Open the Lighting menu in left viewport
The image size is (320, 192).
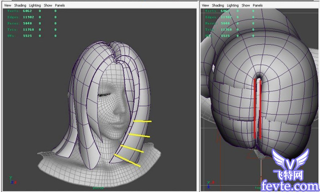35,5
